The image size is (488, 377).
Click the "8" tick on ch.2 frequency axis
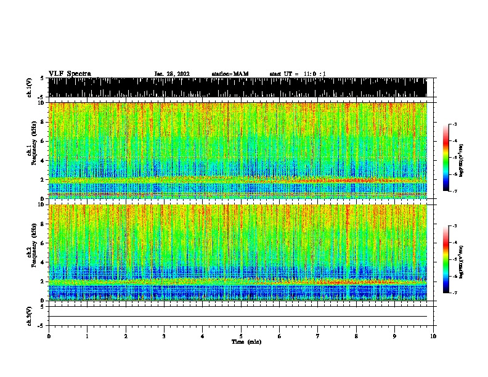pyautogui.click(x=43, y=224)
